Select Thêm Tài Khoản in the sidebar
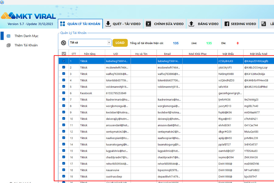The width and height of the screenshot is (274, 183). click(x=26, y=45)
